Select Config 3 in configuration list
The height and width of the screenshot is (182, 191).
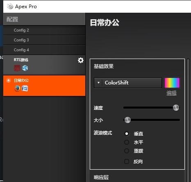click(x=44, y=40)
